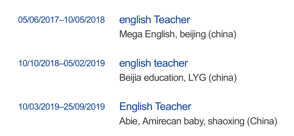Click the city name "shaoxing"

pos(226,122)
